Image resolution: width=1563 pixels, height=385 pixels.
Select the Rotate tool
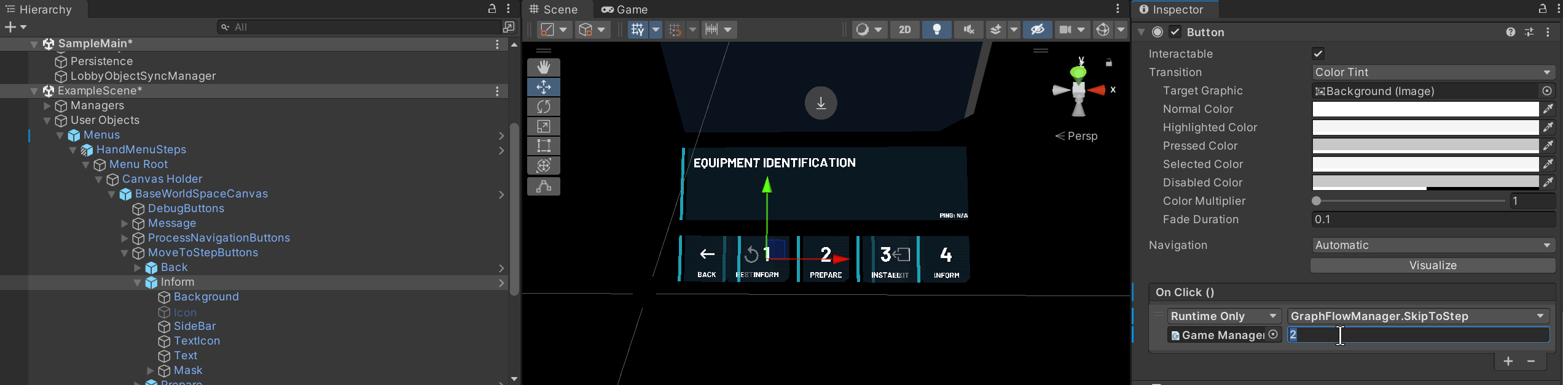544,107
